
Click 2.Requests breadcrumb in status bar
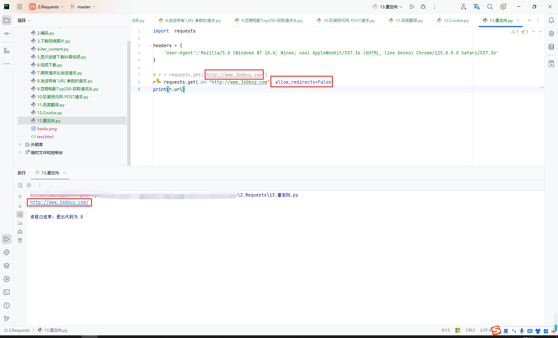(17, 330)
